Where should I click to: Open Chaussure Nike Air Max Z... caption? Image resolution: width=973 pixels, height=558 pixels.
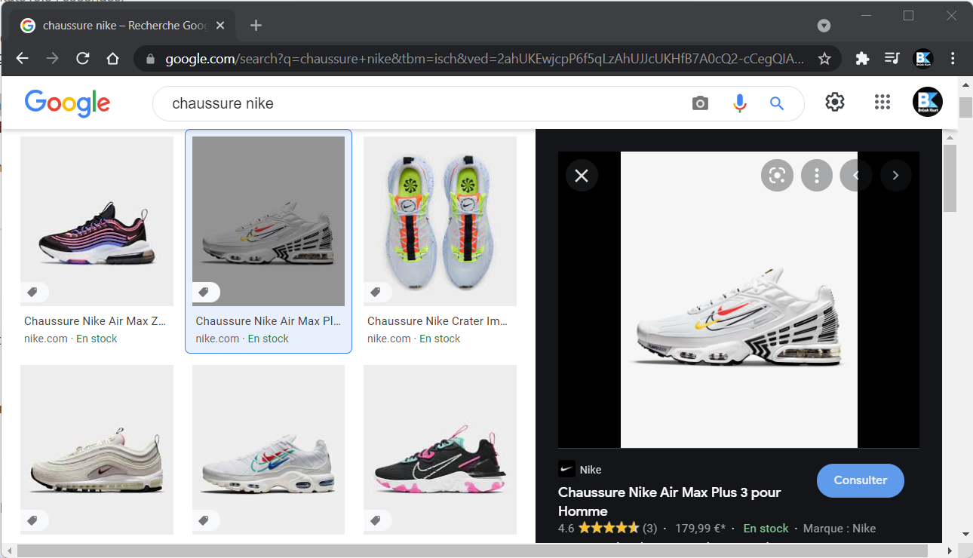pyautogui.click(x=95, y=321)
